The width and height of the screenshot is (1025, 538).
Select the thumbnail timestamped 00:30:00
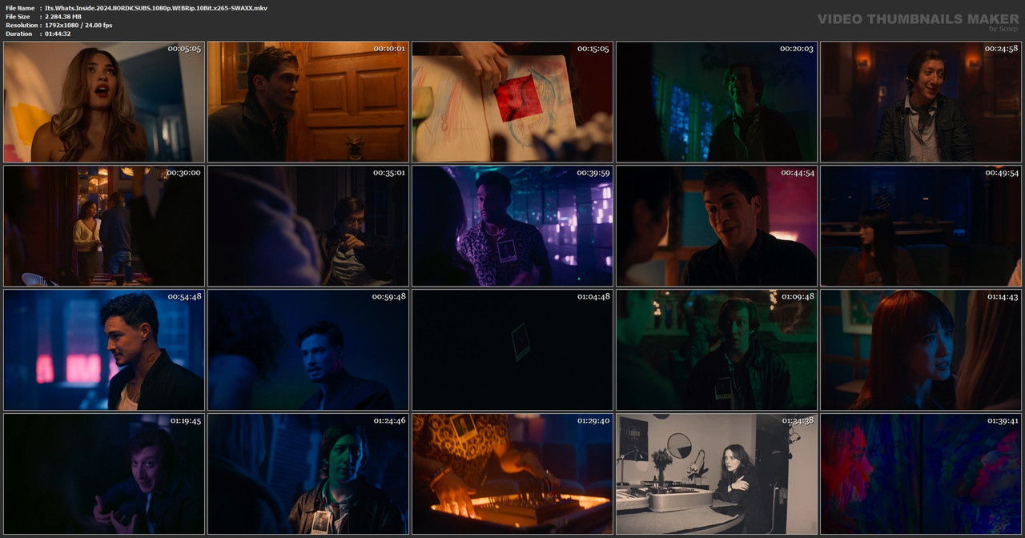(104, 226)
